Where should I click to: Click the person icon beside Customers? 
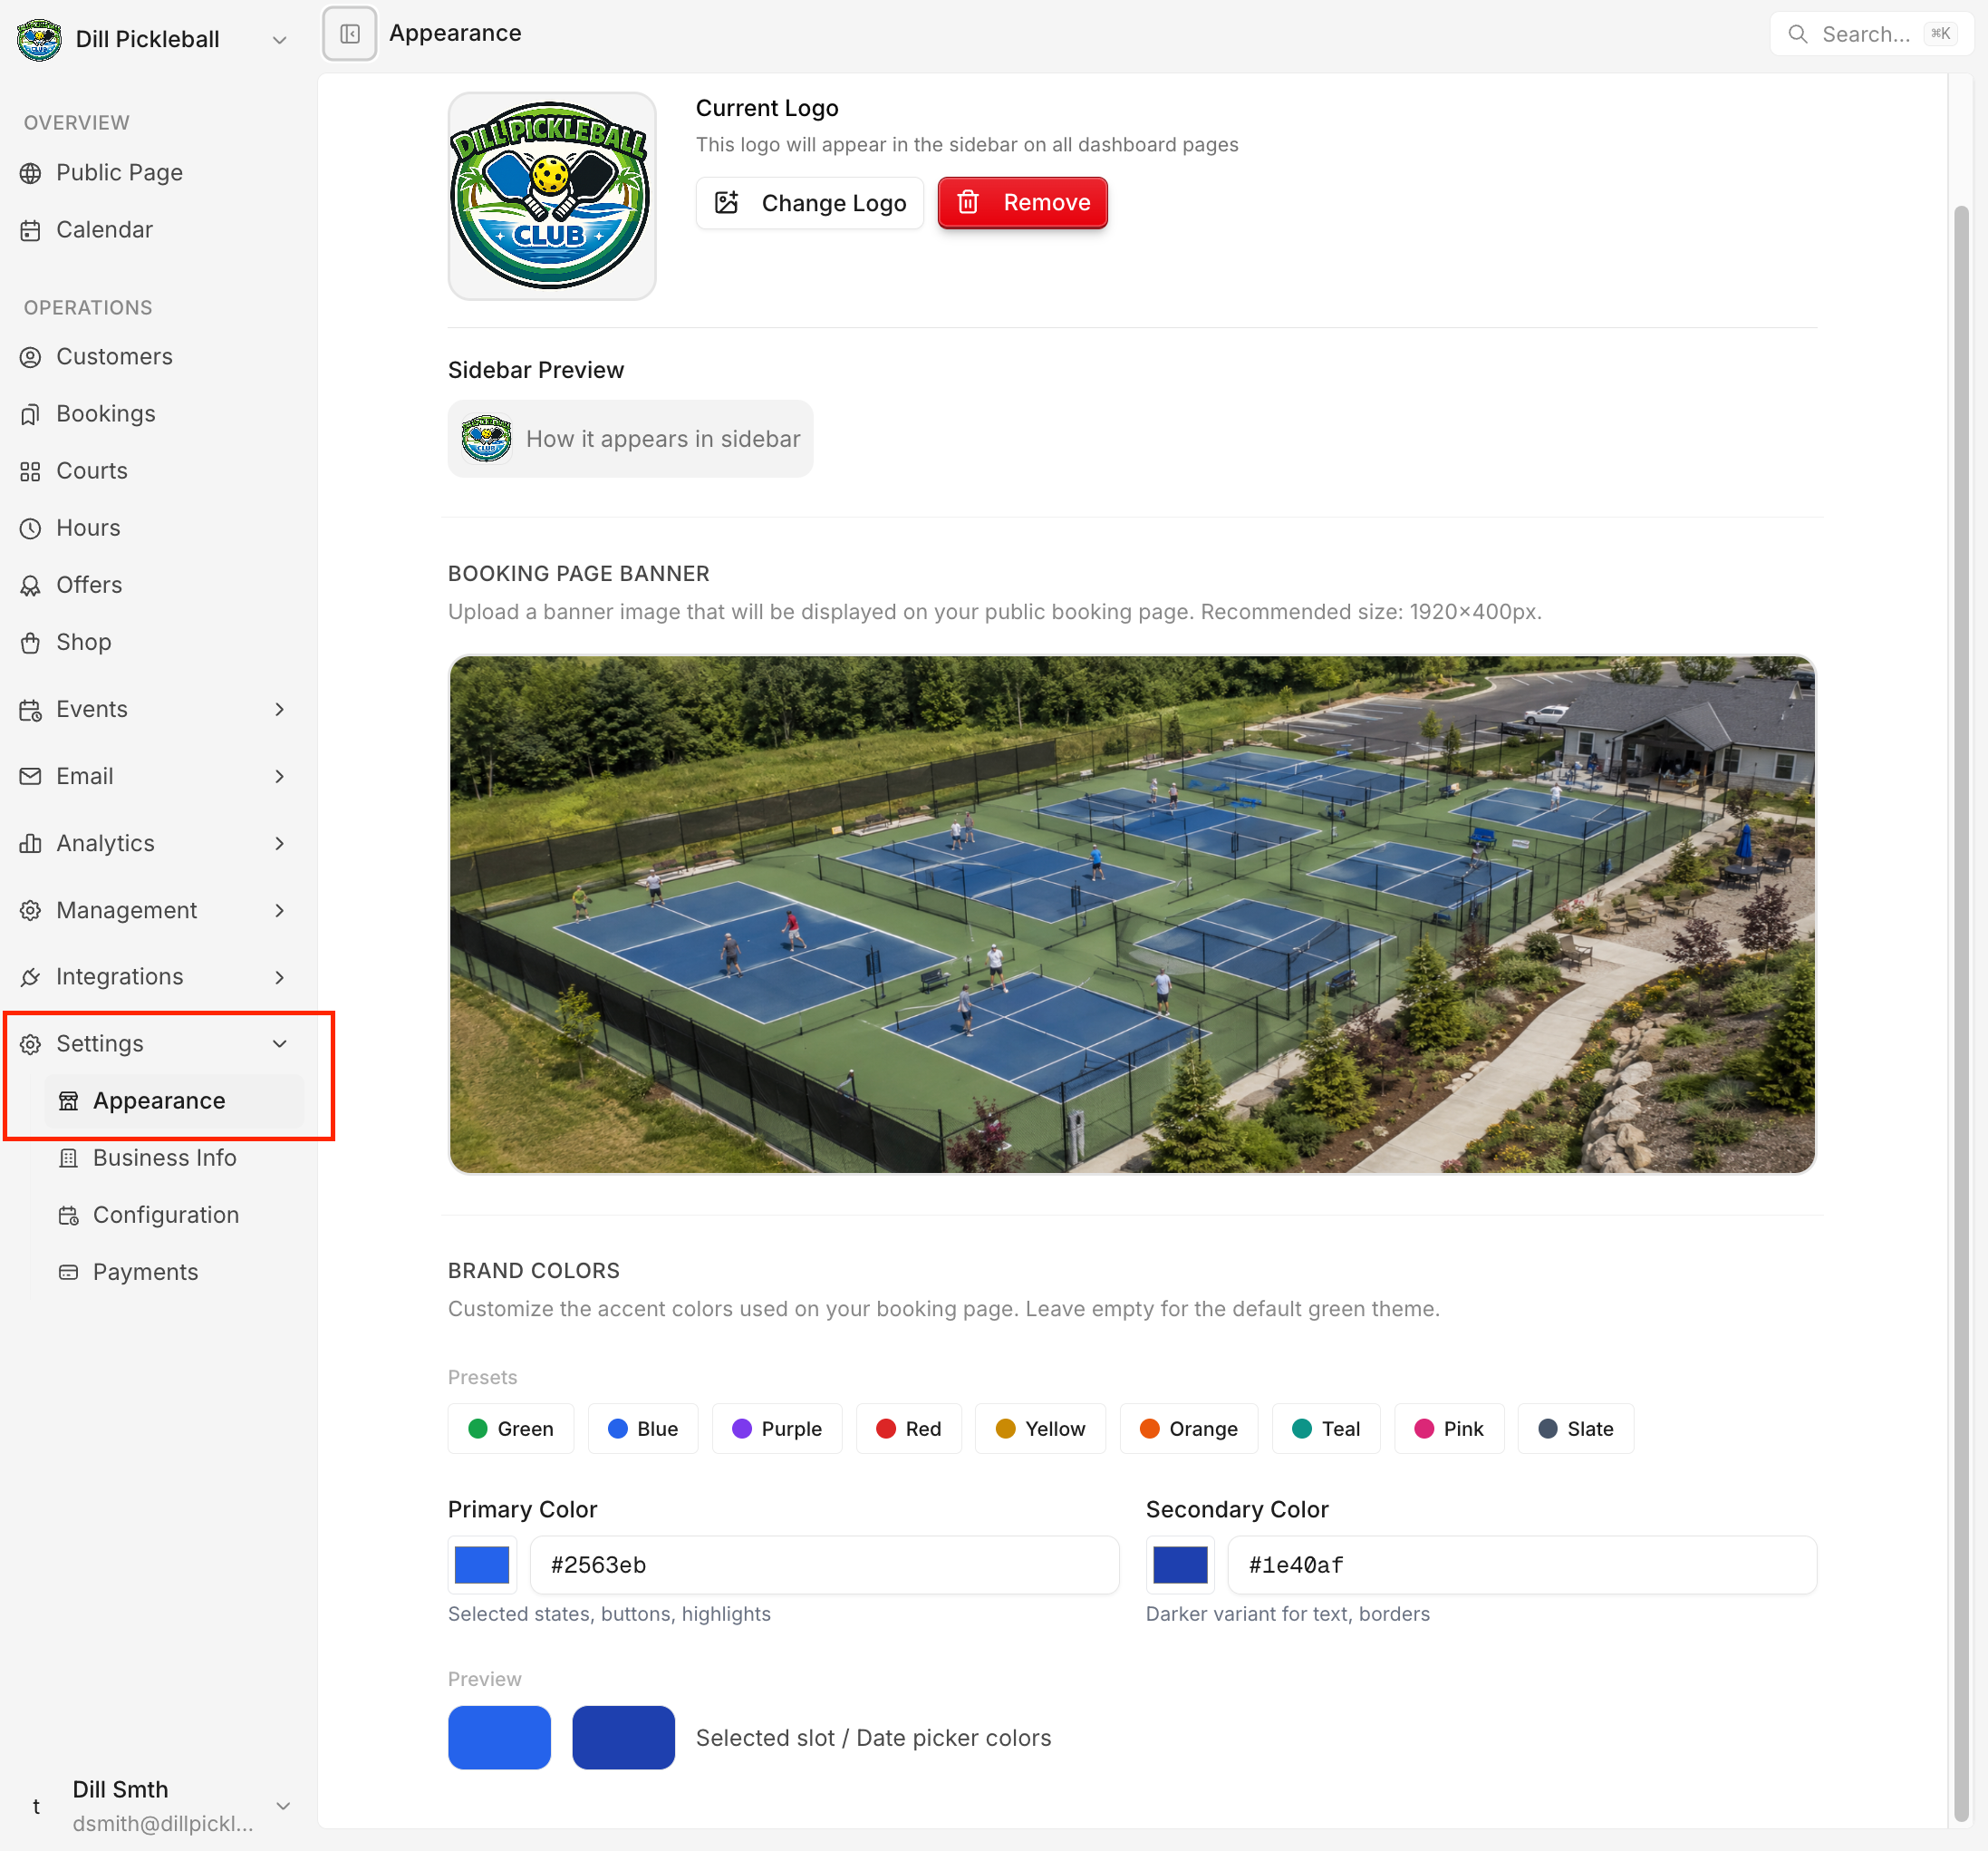[31, 357]
